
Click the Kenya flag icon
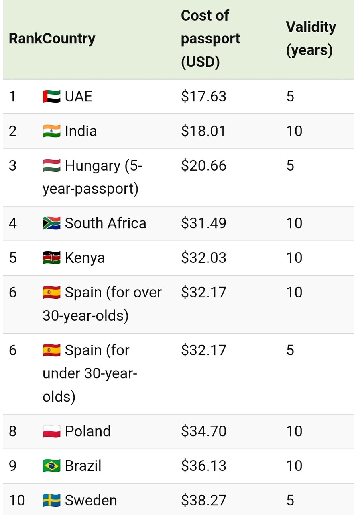51,258
